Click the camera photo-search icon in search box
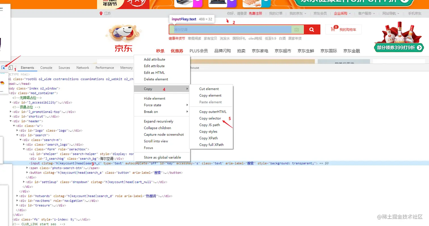The width and height of the screenshot is (429, 226). [296, 29]
